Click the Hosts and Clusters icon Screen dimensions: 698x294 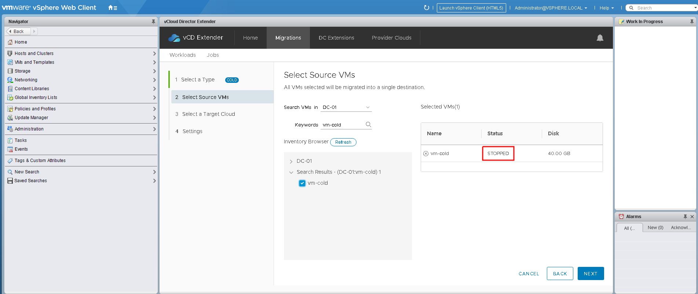[10, 54]
